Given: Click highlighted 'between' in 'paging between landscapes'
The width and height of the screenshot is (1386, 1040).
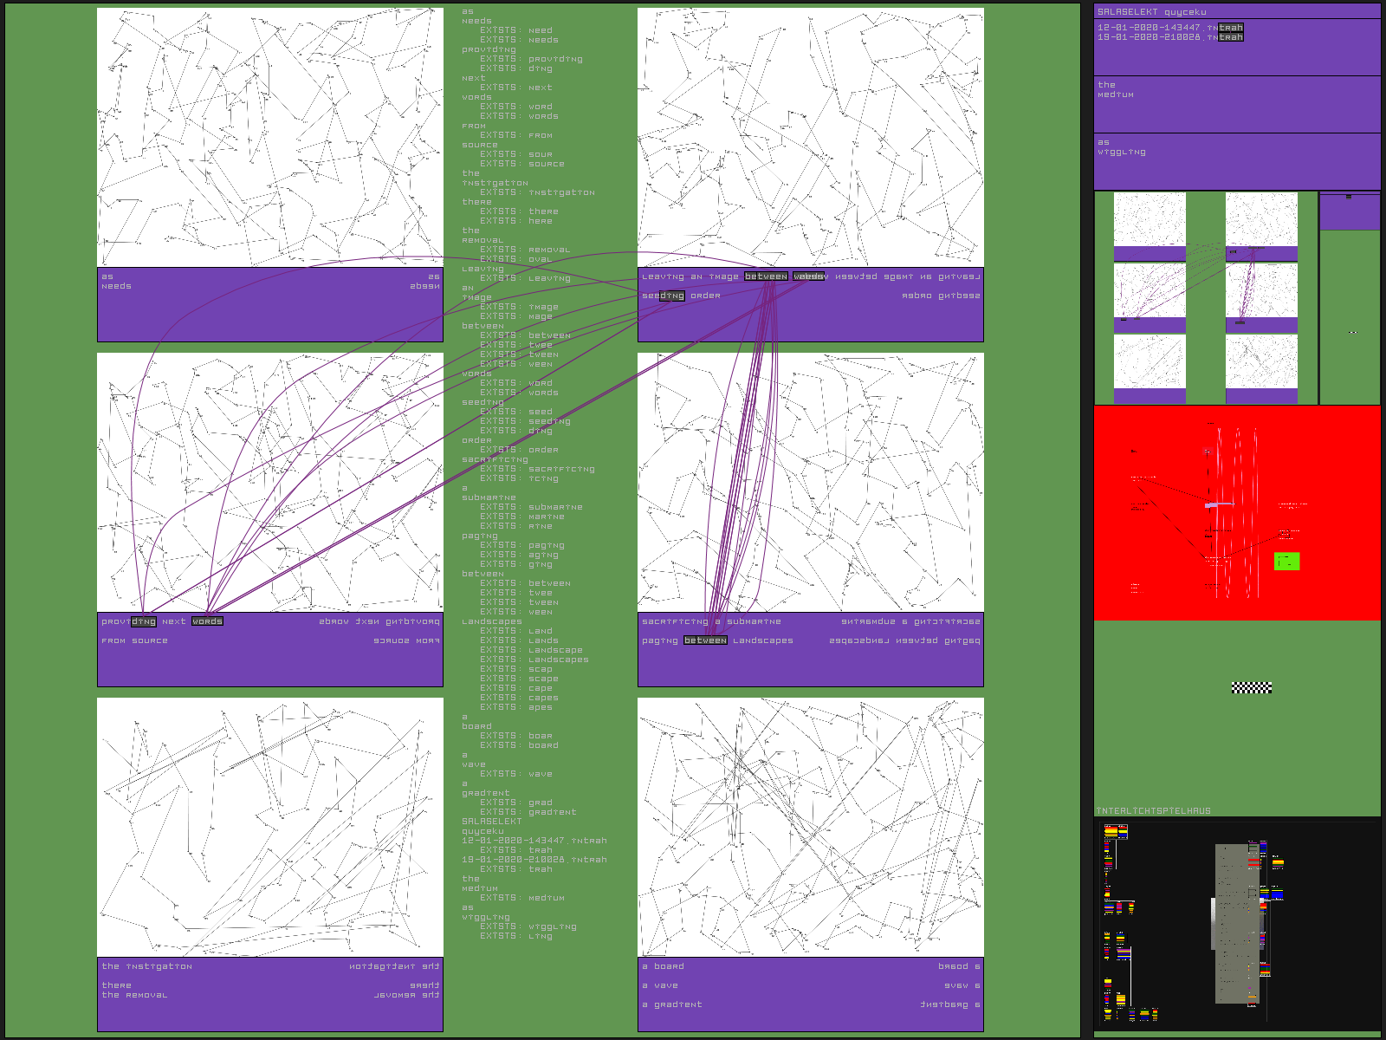Looking at the screenshot, I should click(x=705, y=640).
